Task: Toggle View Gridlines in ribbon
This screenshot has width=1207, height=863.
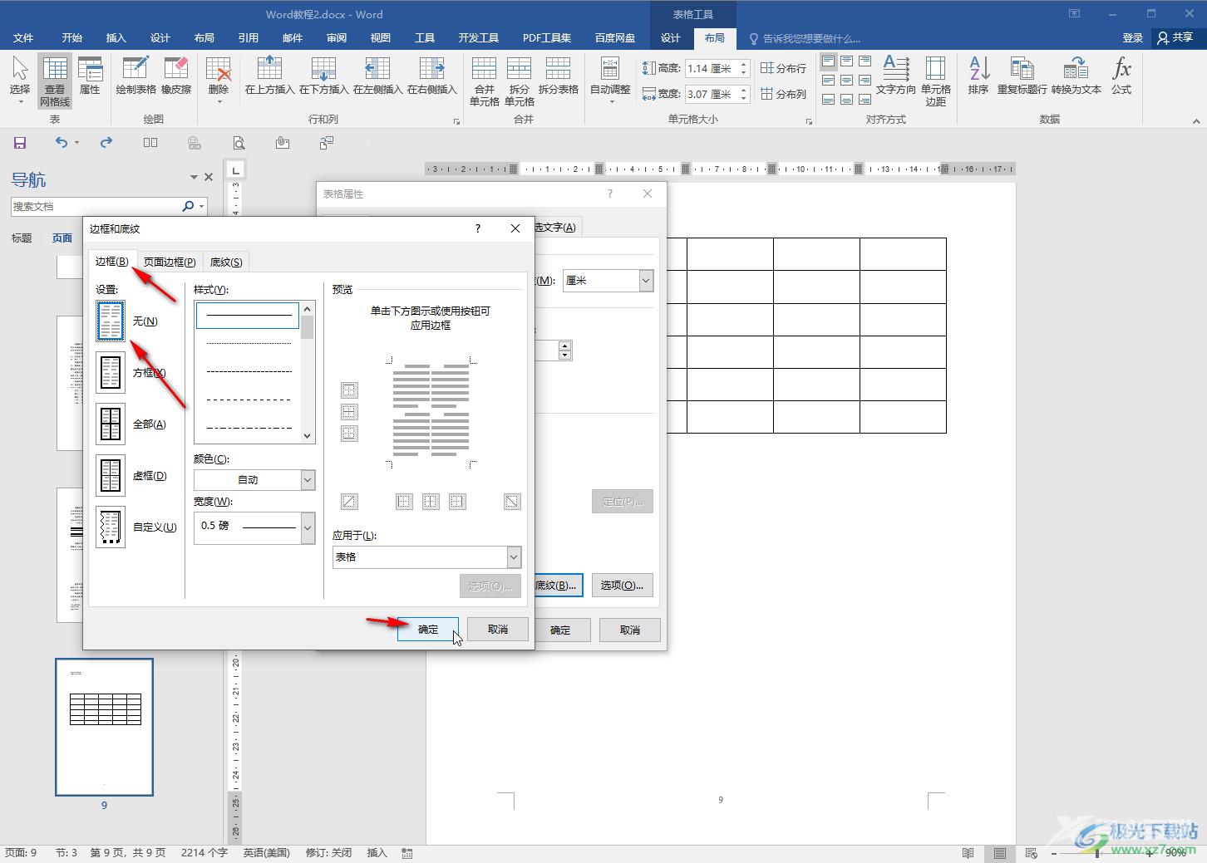Action: 55,81
